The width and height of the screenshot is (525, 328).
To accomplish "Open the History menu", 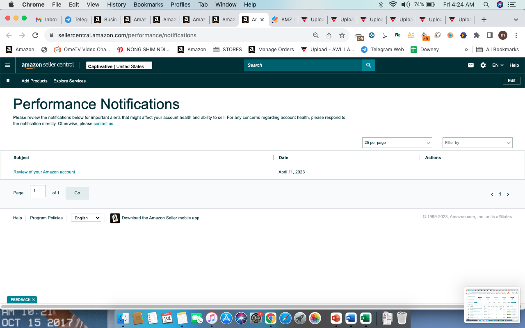I will 116,5.
